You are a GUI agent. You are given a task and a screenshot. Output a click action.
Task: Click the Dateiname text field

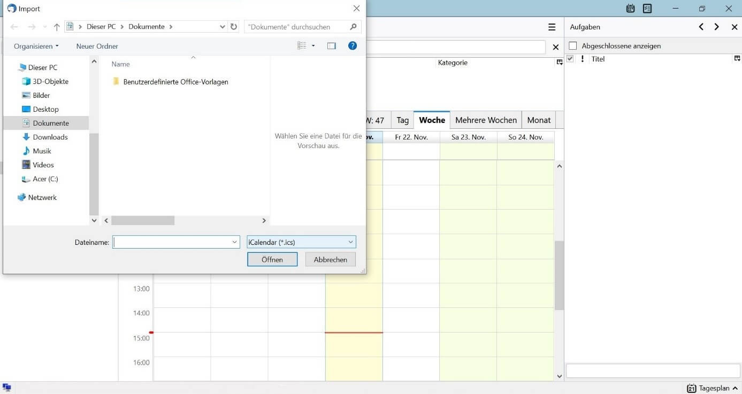pyautogui.click(x=171, y=242)
